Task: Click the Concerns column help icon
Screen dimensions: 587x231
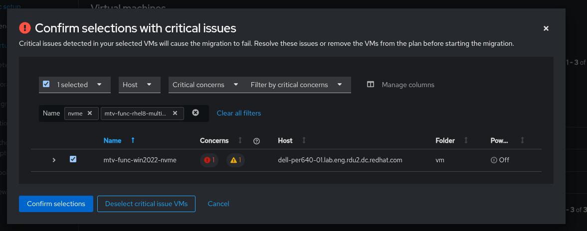Action: click(257, 141)
